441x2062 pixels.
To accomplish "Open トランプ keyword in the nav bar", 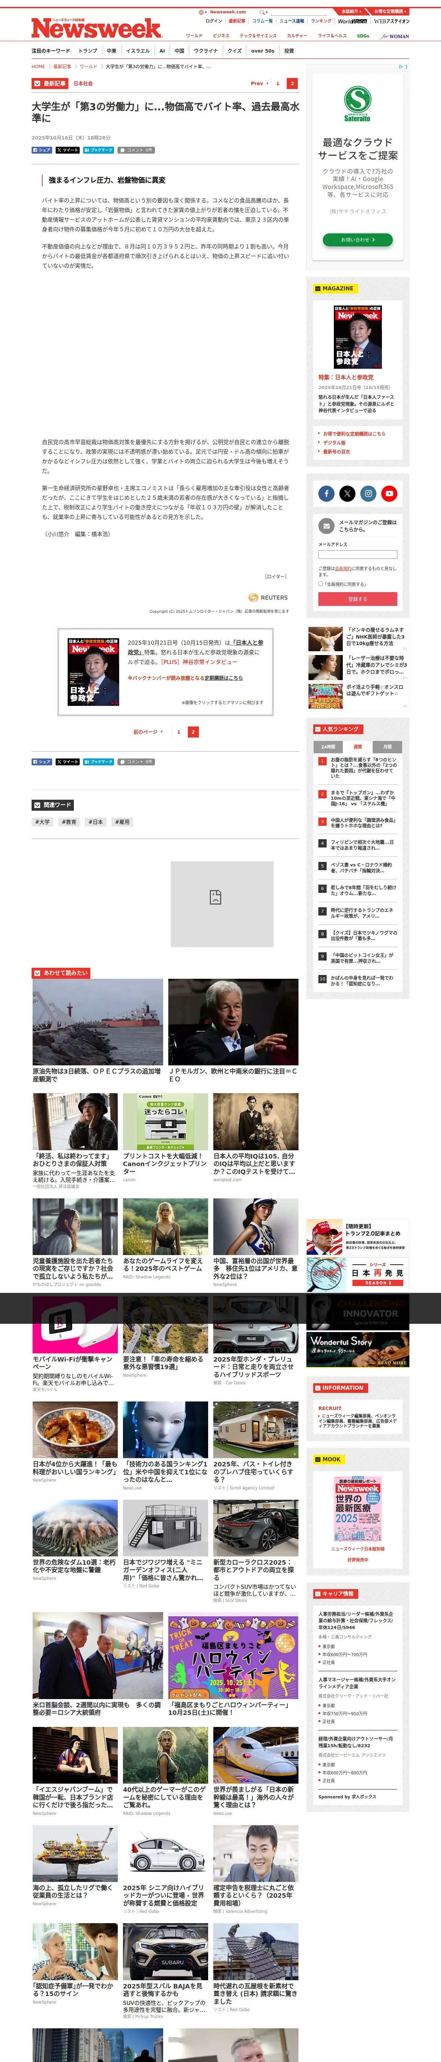I will pos(88,51).
